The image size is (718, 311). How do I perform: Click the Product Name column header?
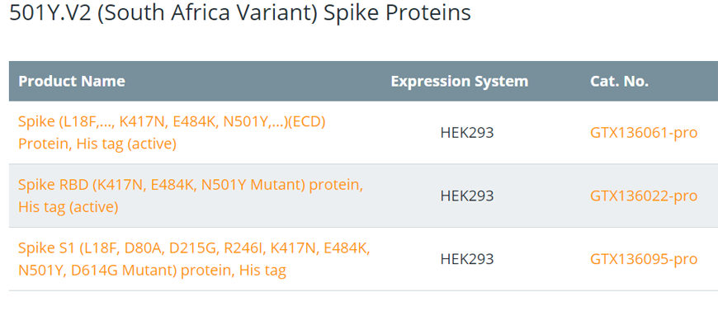[72, 82]
